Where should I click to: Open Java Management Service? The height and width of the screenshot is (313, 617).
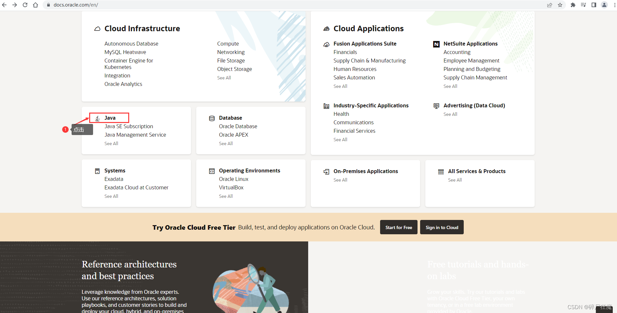(x=135, y=135)
